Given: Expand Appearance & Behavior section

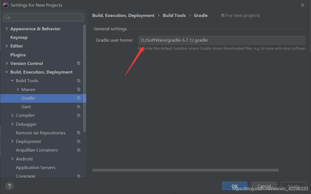Looking at the screenshot, I should 7,29.
